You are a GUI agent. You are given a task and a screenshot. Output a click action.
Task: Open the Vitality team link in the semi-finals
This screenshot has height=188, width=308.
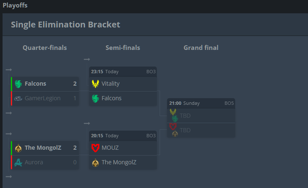pyautogui.click(x=111, y=84)
